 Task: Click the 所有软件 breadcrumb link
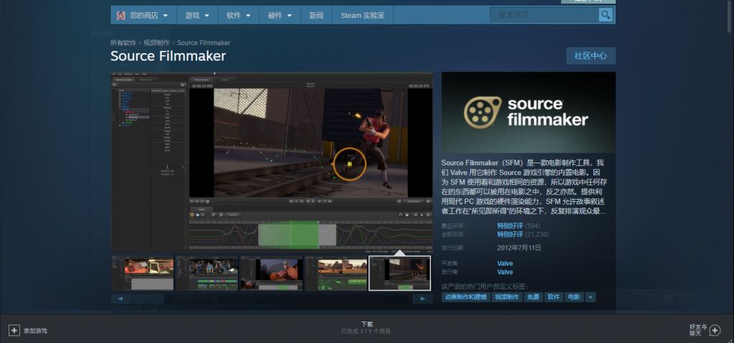[x=123, y=42]
